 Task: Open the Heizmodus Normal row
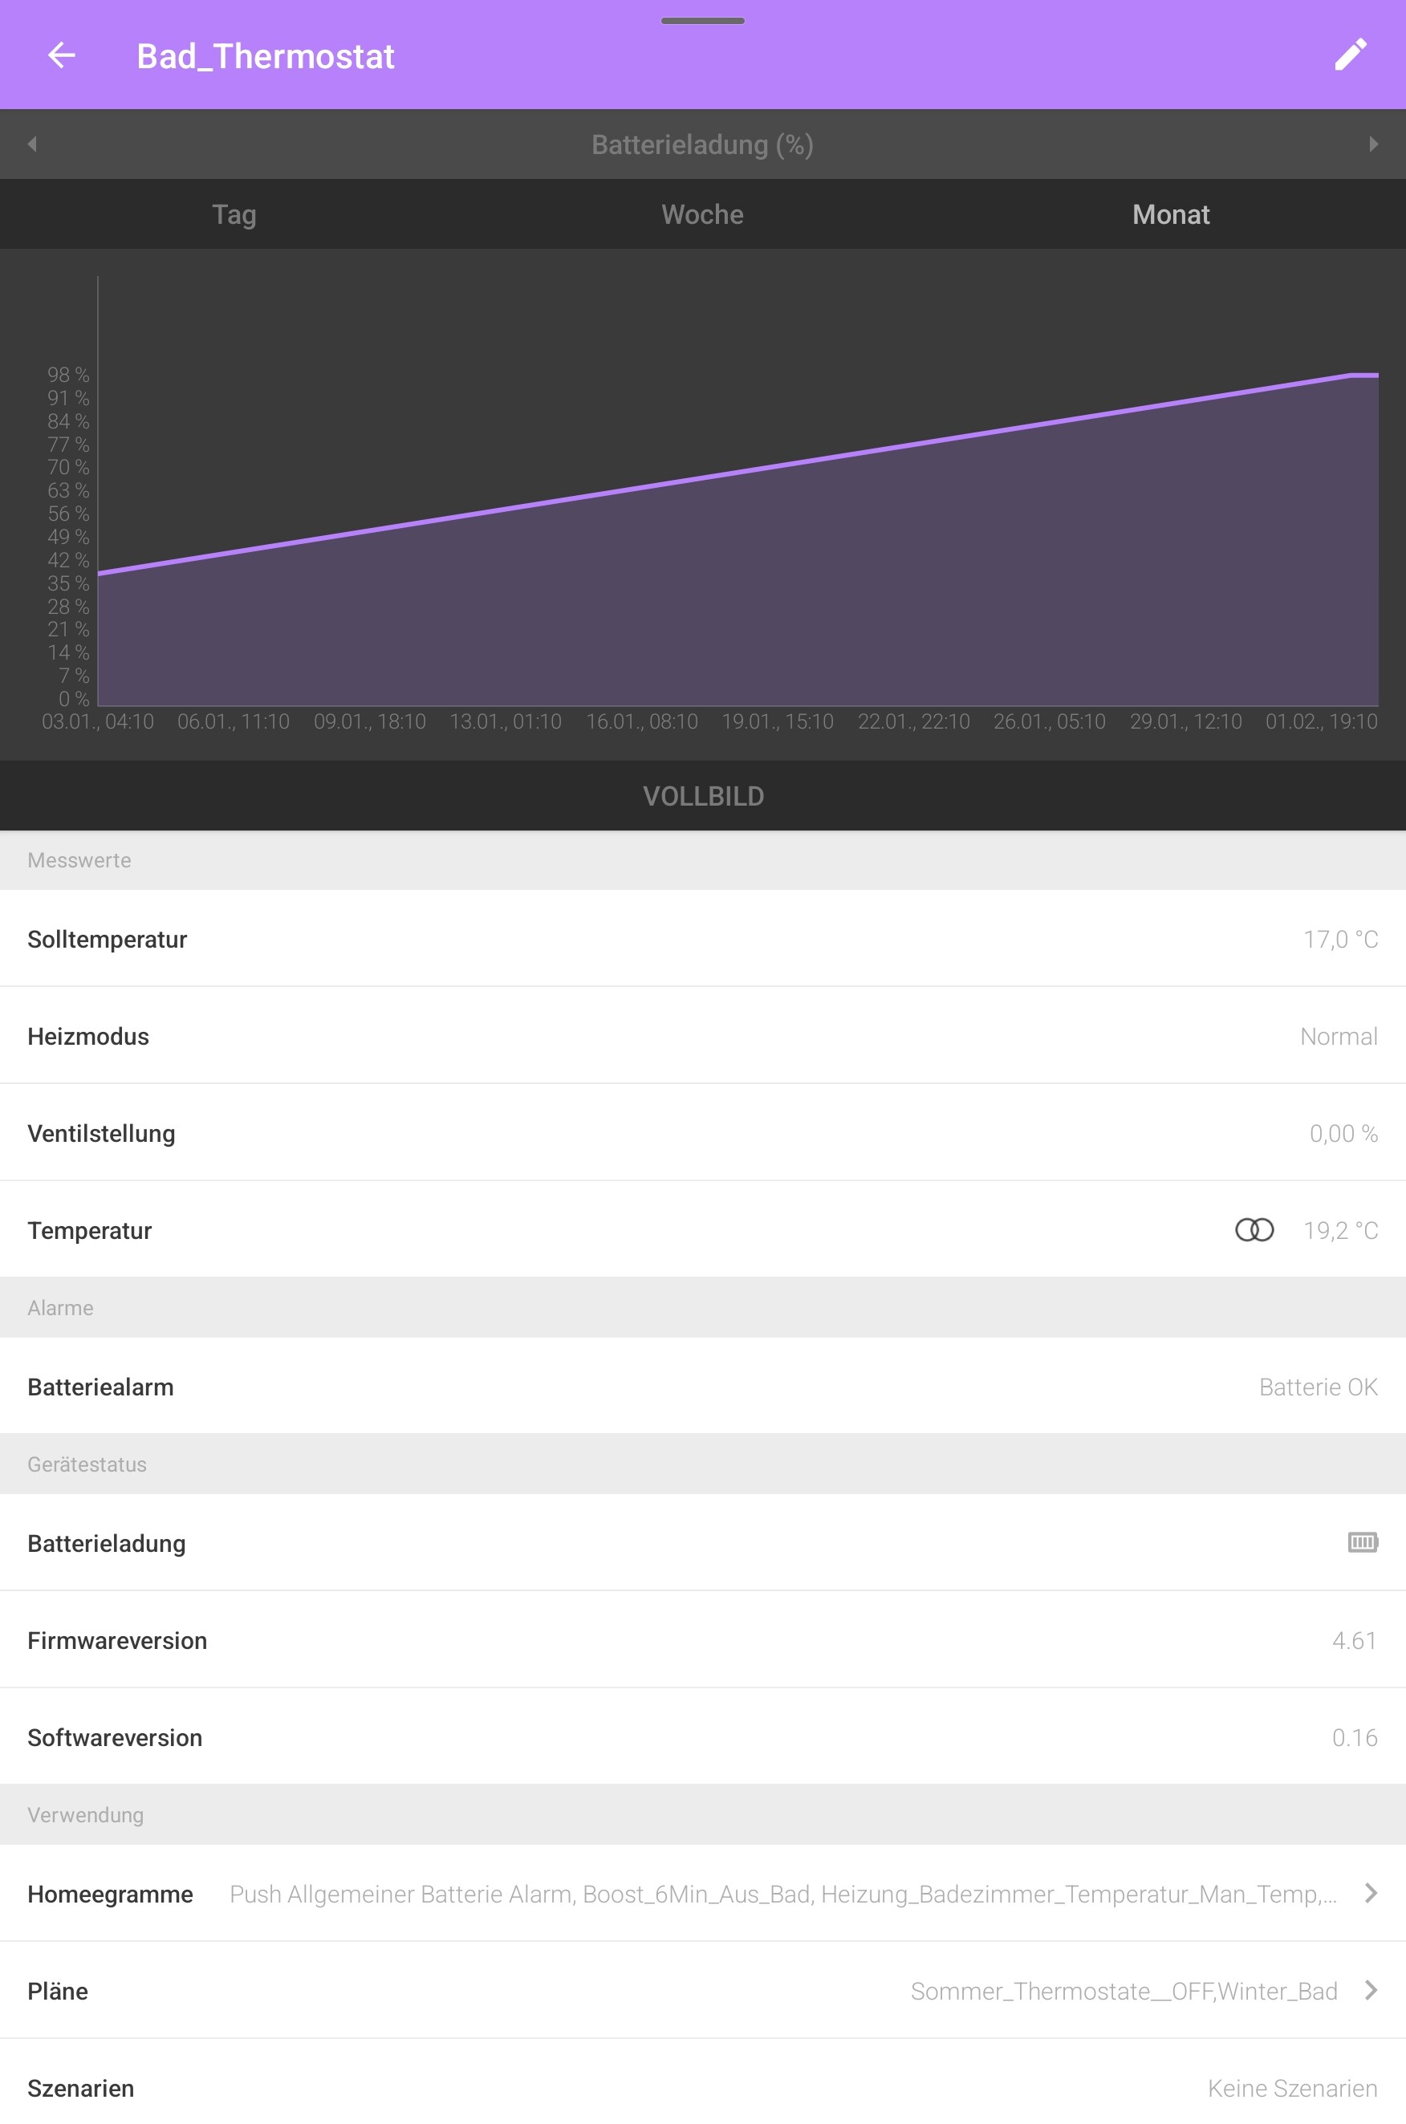tap(703, 1036)
